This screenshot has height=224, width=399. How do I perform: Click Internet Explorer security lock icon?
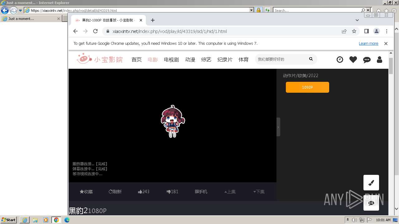pyautogui.click(x=258, y=10)
